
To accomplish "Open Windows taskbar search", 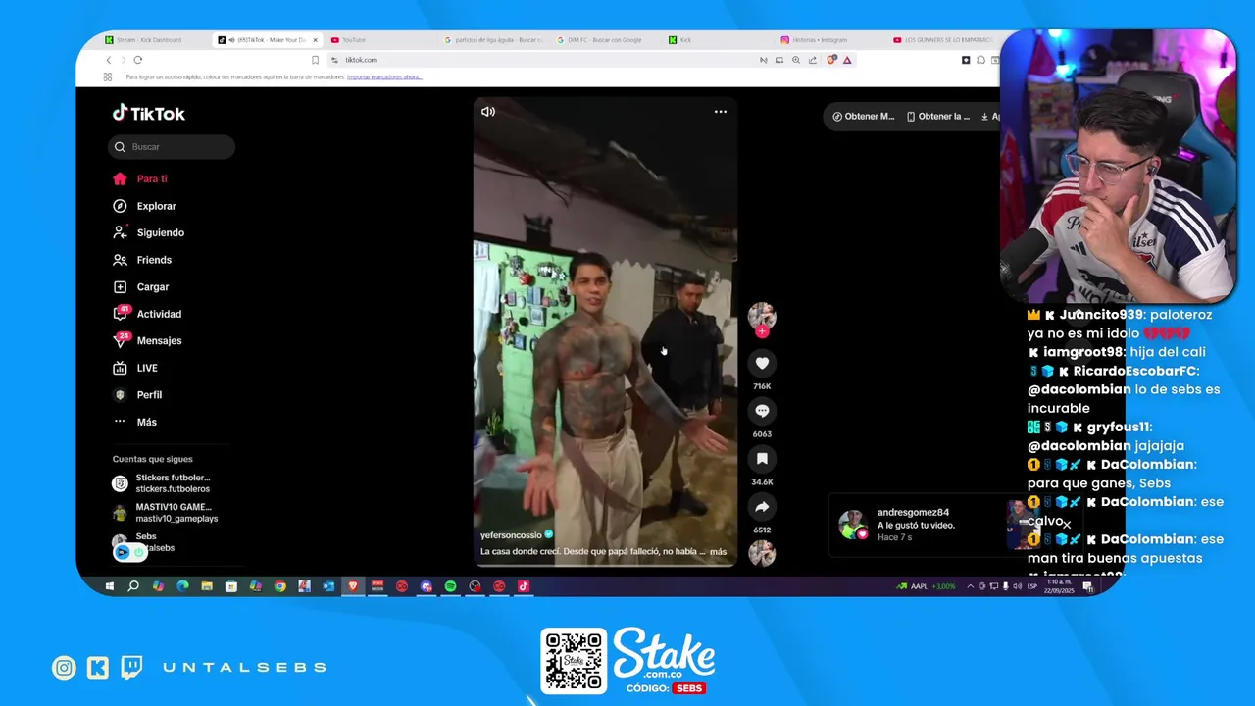I will 133,586.
